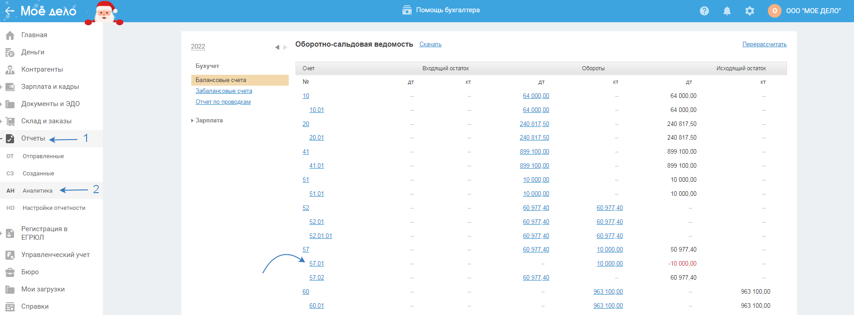Click the orange company avatar icon
Image resolution: width=854 pixels, height=315 pixels.
pyautogui.click(x=774, y=11)
